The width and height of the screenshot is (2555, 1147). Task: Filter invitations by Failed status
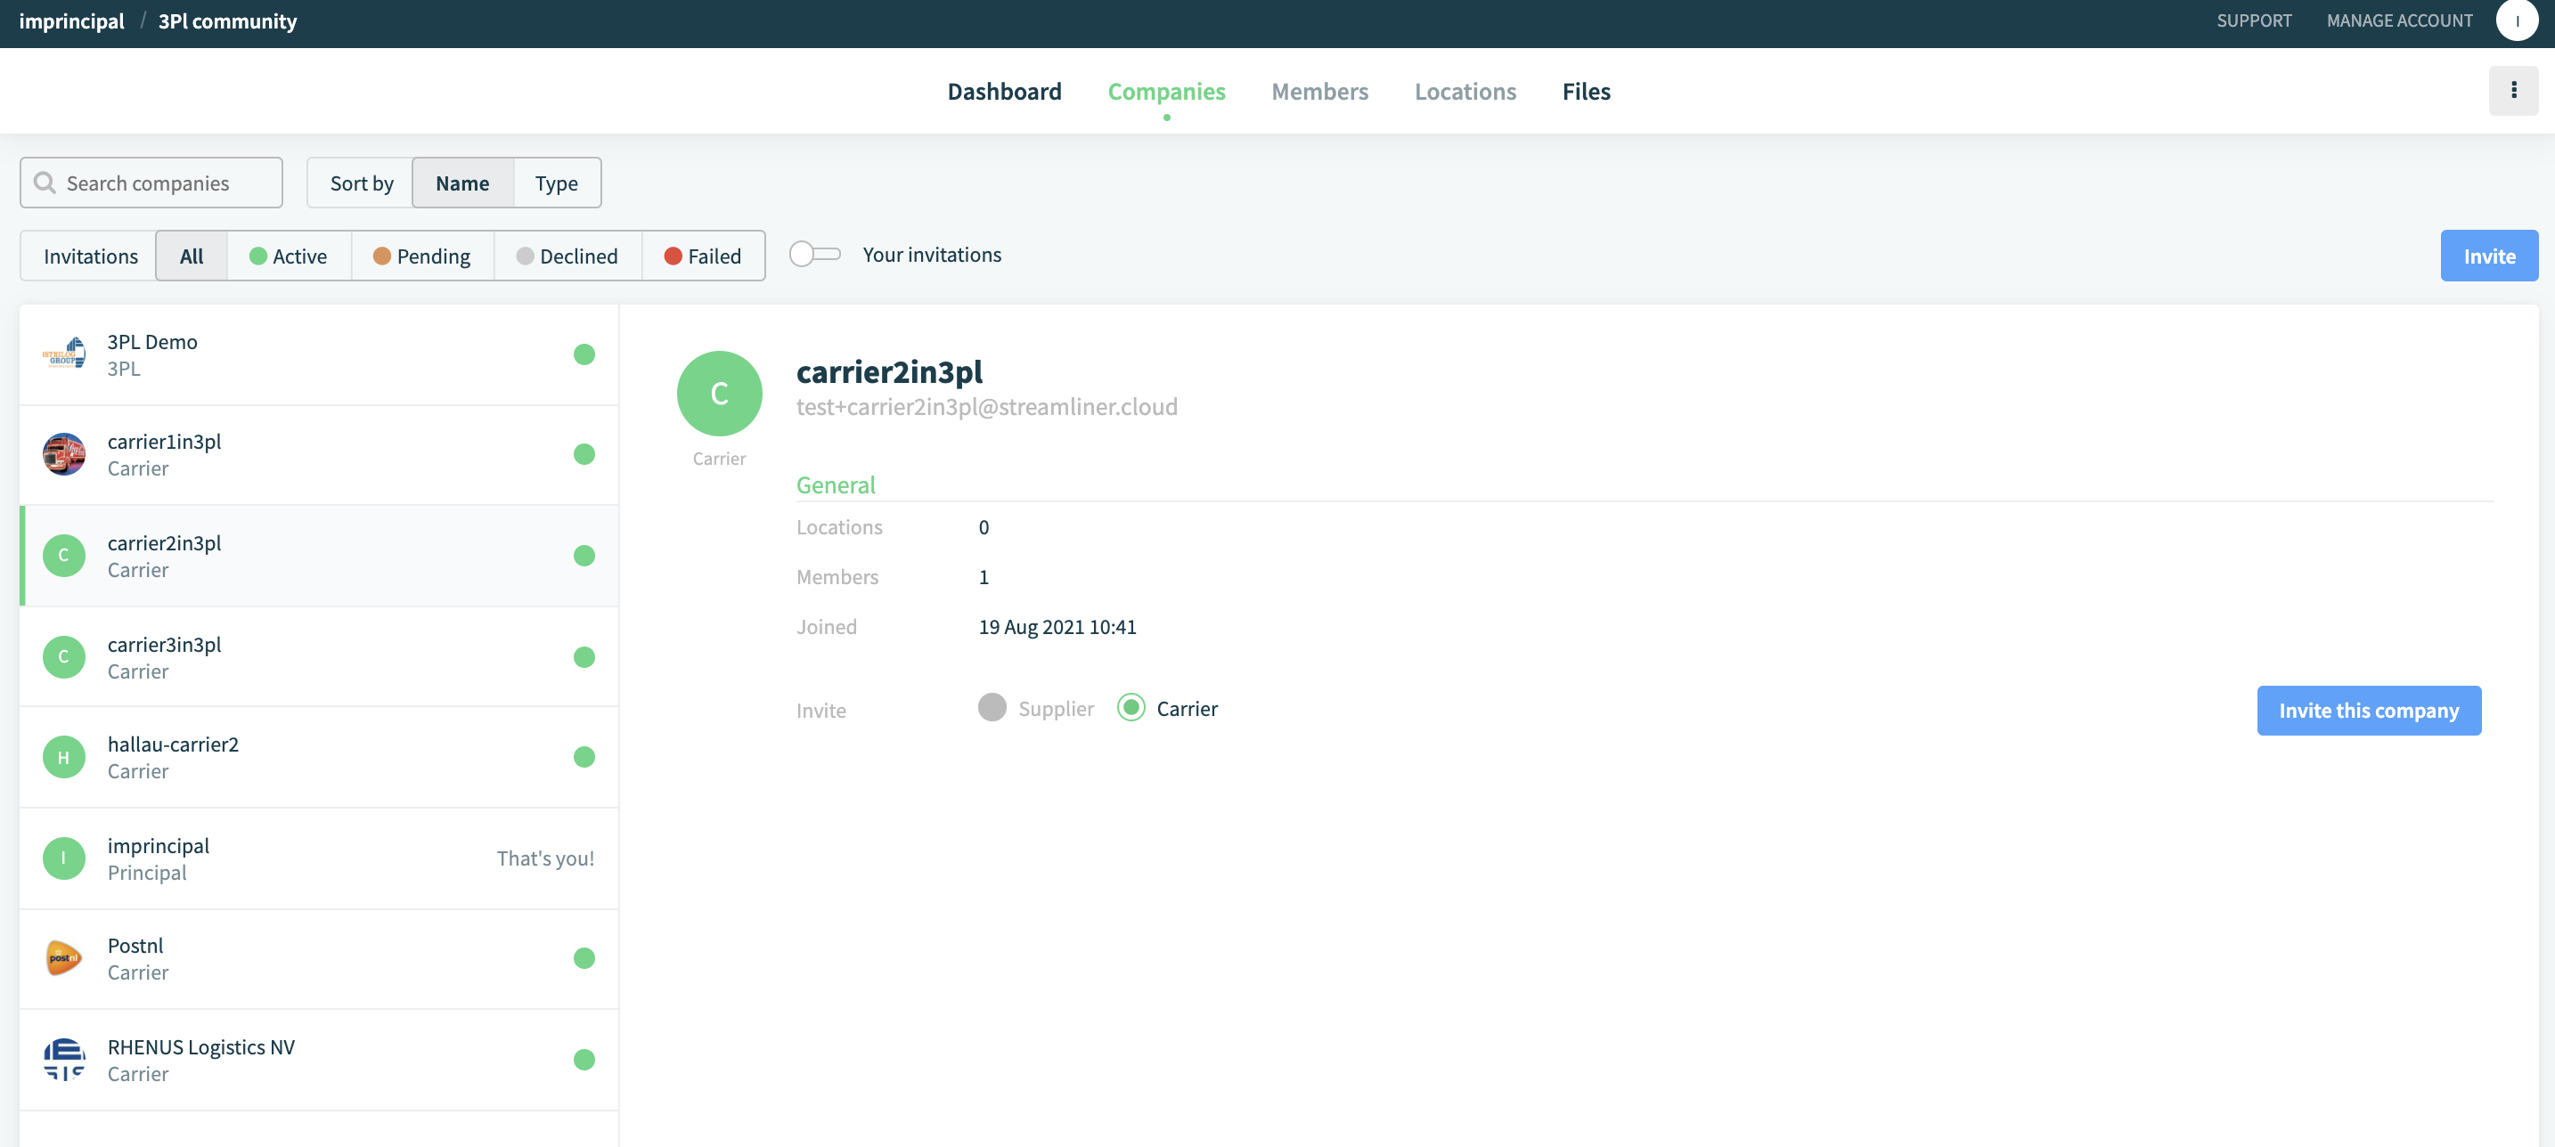tap(703, 256)
